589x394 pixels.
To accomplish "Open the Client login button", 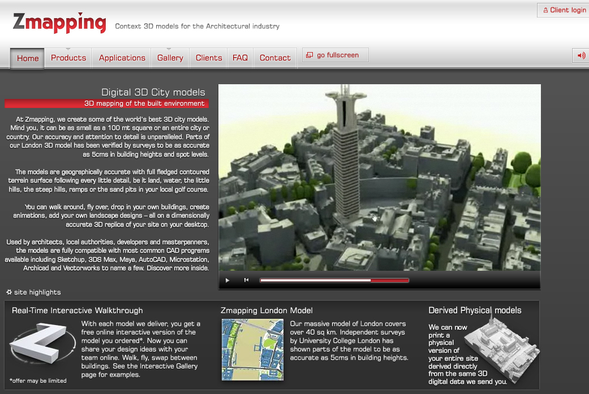I will tap(564, 10).
